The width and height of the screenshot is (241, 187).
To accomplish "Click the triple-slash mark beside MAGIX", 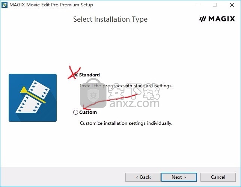I will [203, 19].
